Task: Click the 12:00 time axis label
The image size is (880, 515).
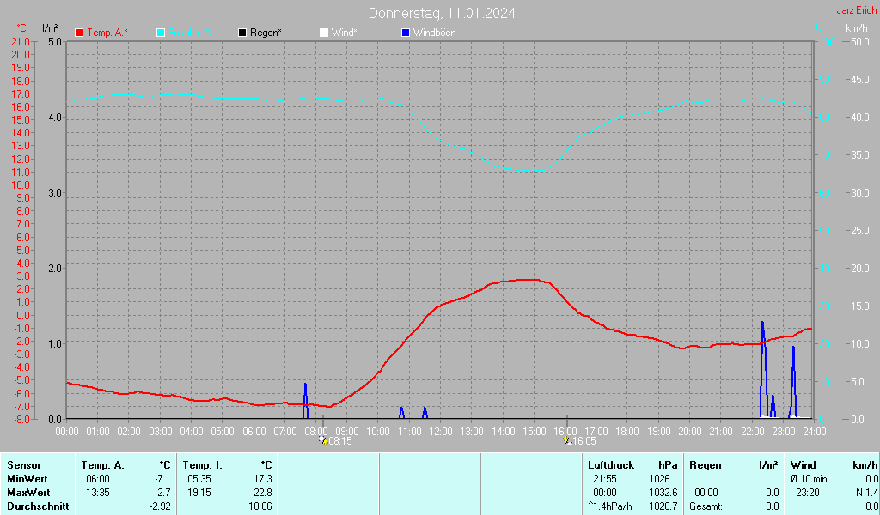Action: tap(441, 432)
